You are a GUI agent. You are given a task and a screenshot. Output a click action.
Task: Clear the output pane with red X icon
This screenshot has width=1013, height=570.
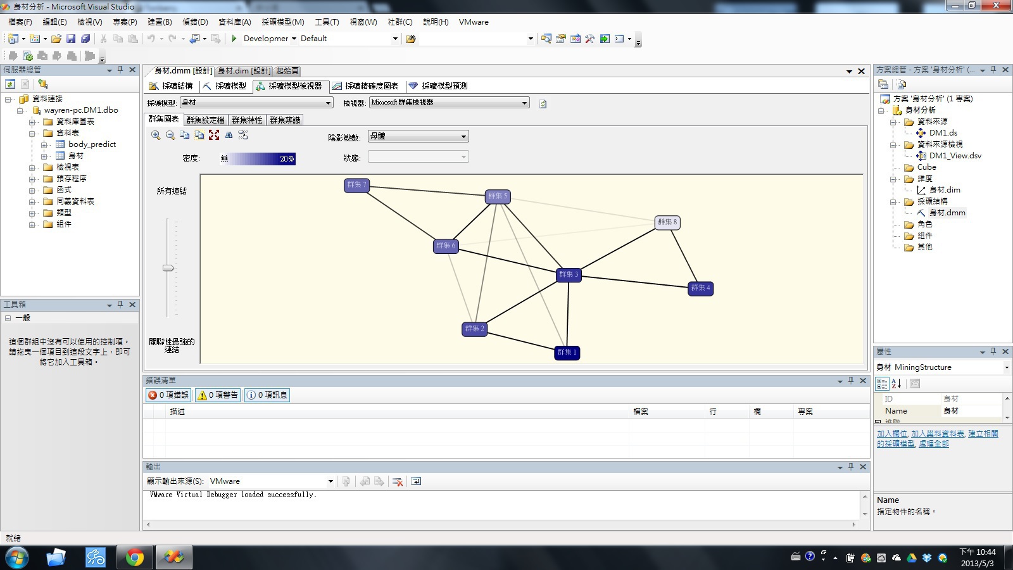[398, 482]
